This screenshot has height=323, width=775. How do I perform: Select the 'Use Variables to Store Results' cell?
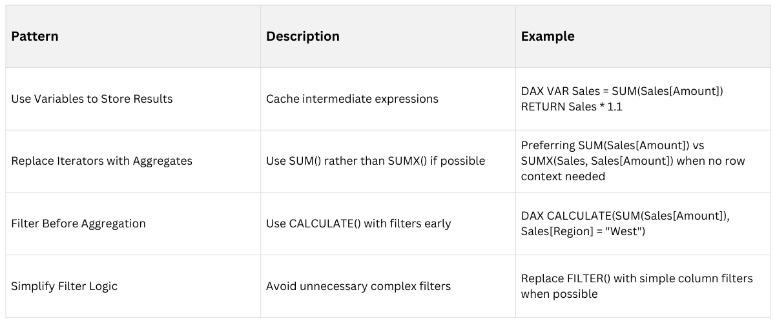tap(92, 99)
